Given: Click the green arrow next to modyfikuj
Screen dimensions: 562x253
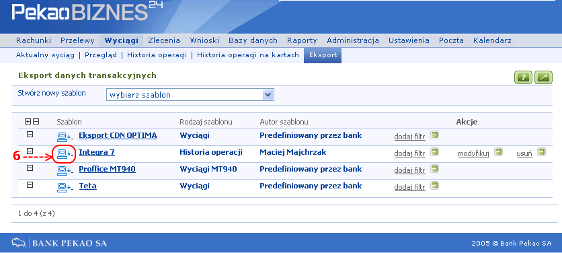Looking at the screenshot, I should [498, 152].
